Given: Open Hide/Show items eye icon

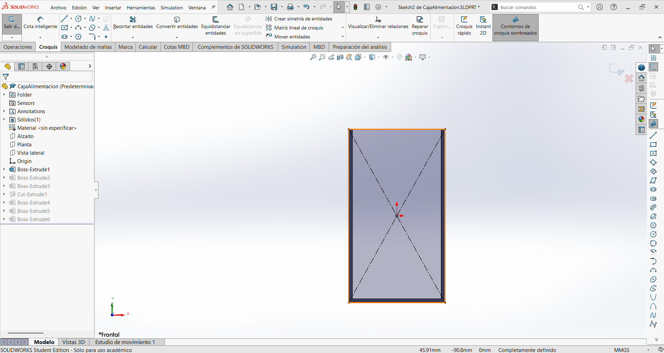Looking at the screenshot, I should (x=386, y=57).
